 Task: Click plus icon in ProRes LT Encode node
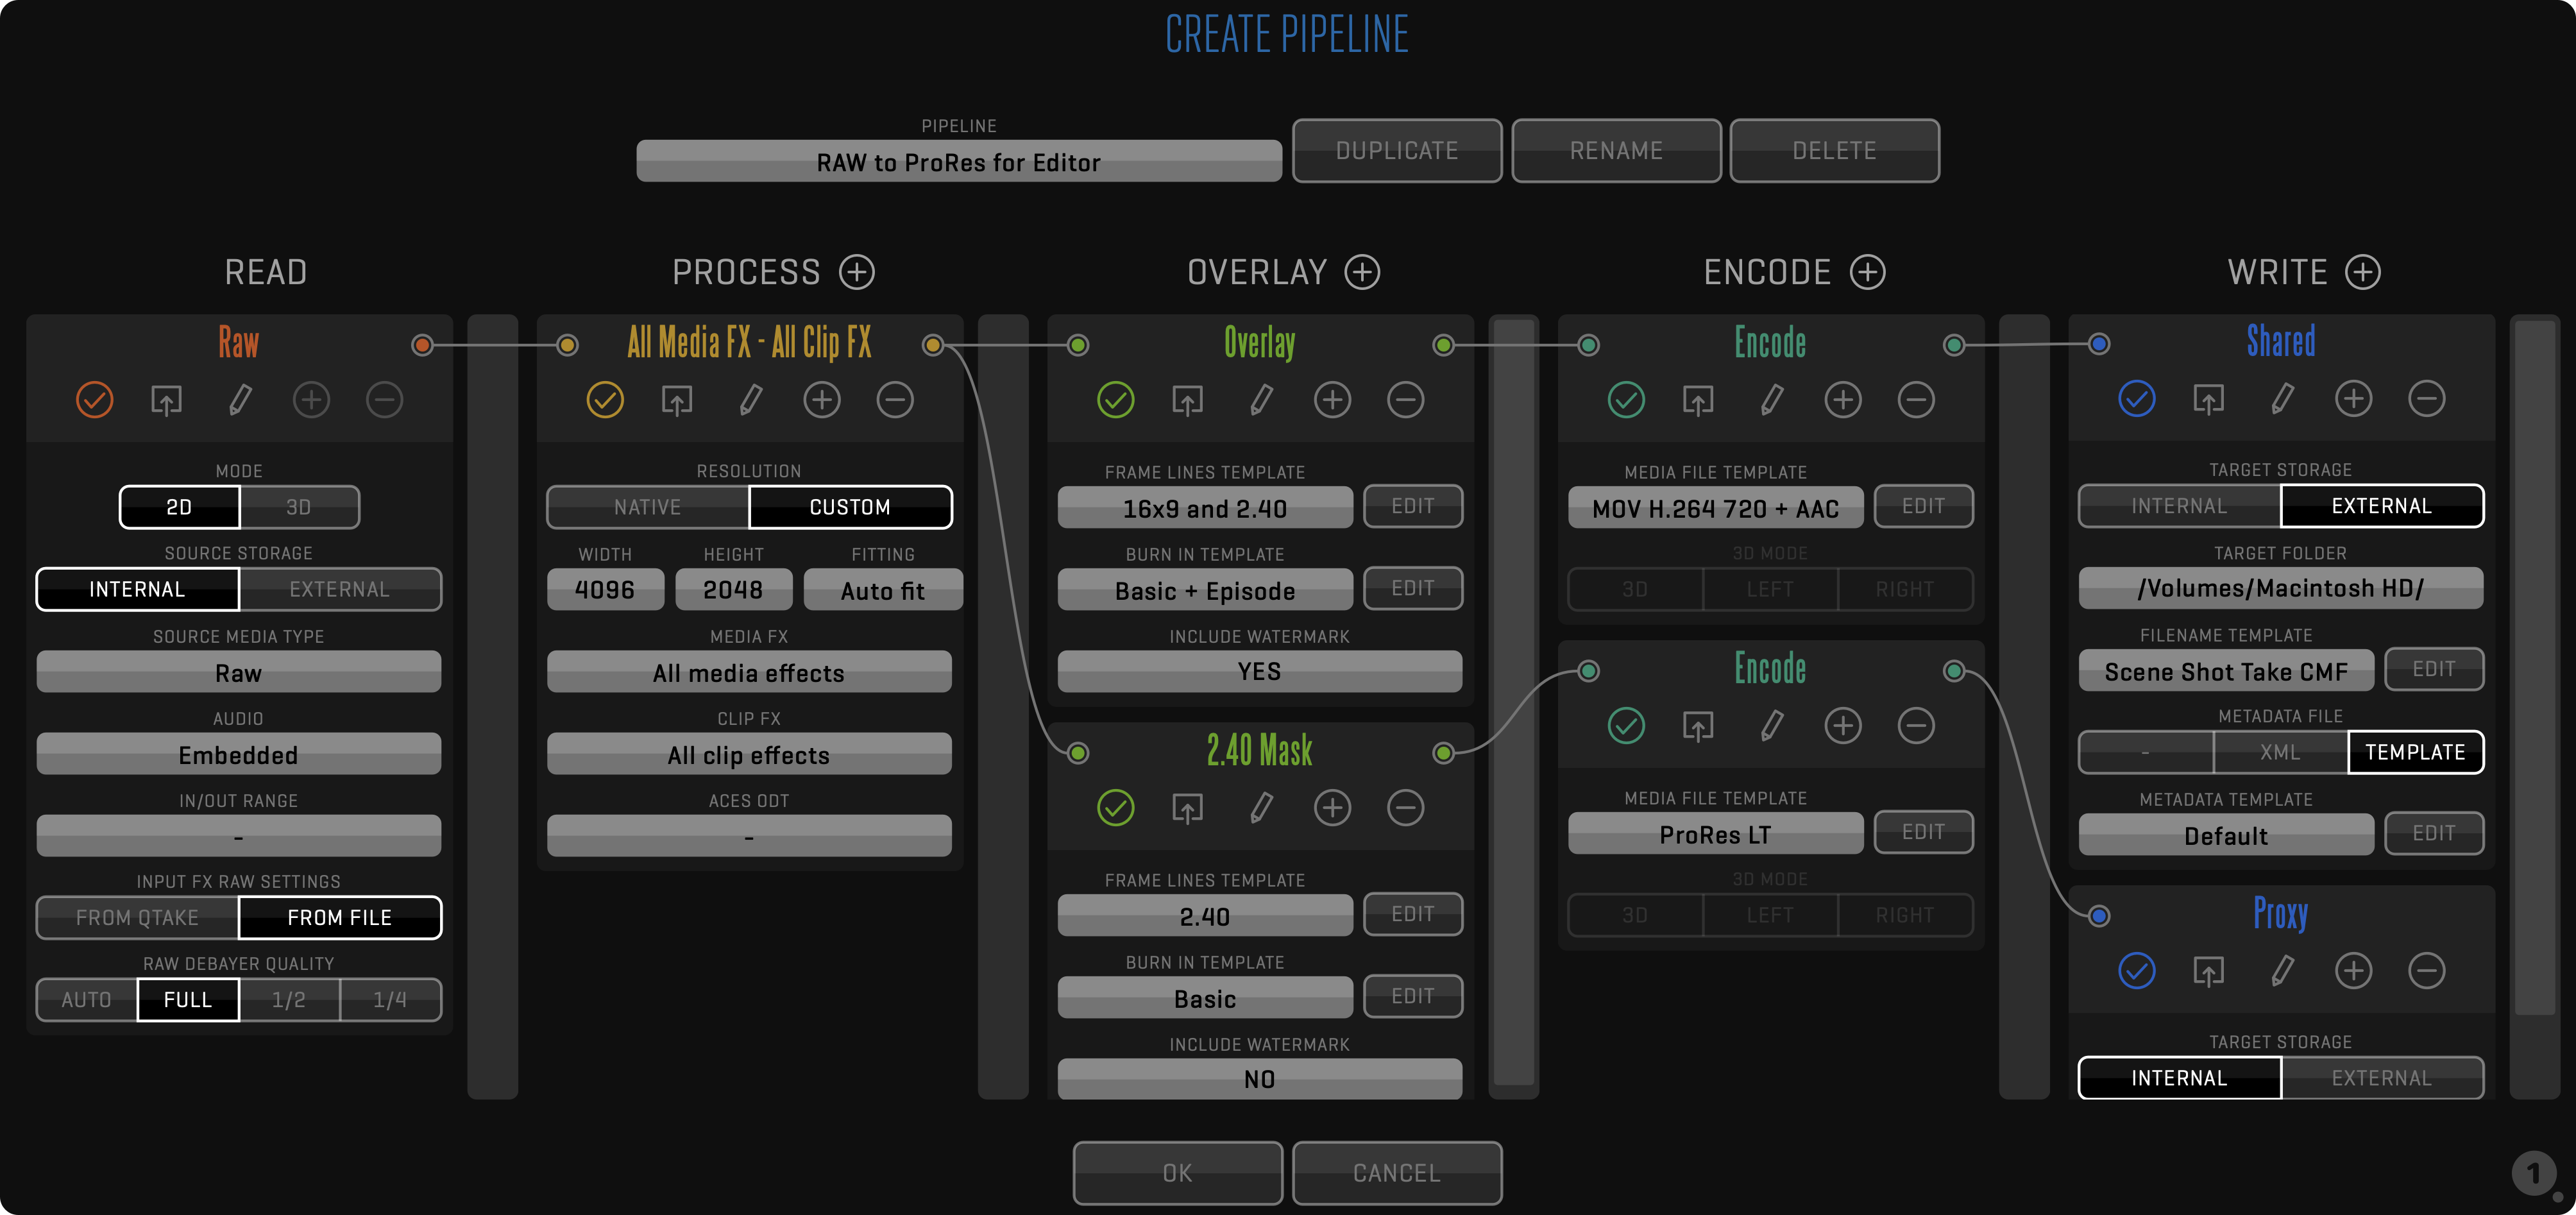[x=1842, y=726]
